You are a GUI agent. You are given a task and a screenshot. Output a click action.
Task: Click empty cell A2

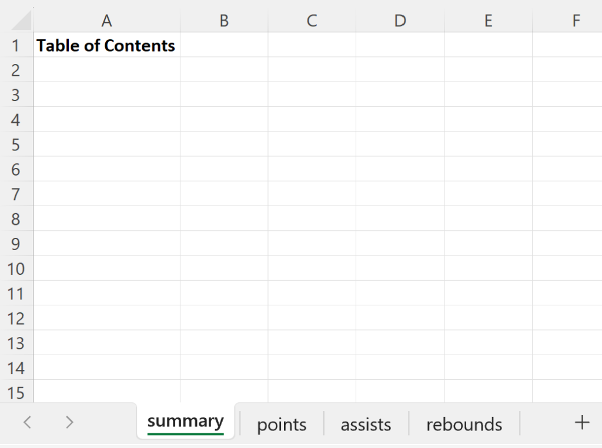(106, 70)
